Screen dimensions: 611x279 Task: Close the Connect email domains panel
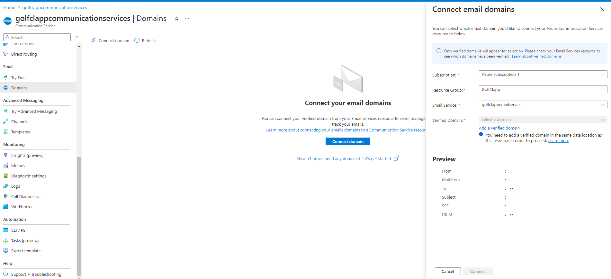pos(602,9)
